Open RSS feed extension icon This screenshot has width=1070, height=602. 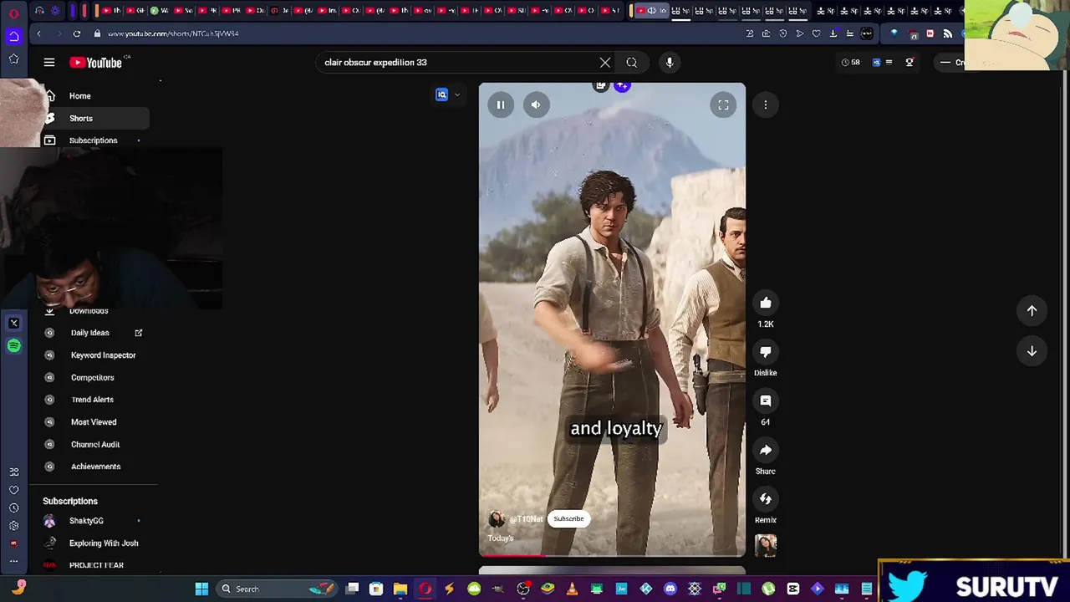(x=947, y=33)
